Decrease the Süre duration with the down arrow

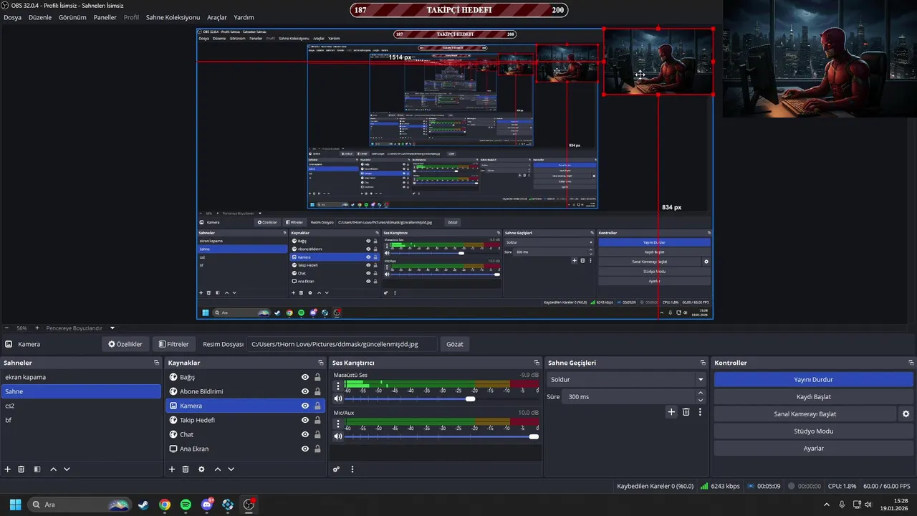701,400
